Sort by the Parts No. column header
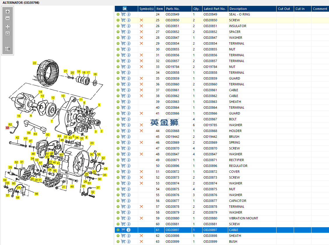 click(173, 9)
